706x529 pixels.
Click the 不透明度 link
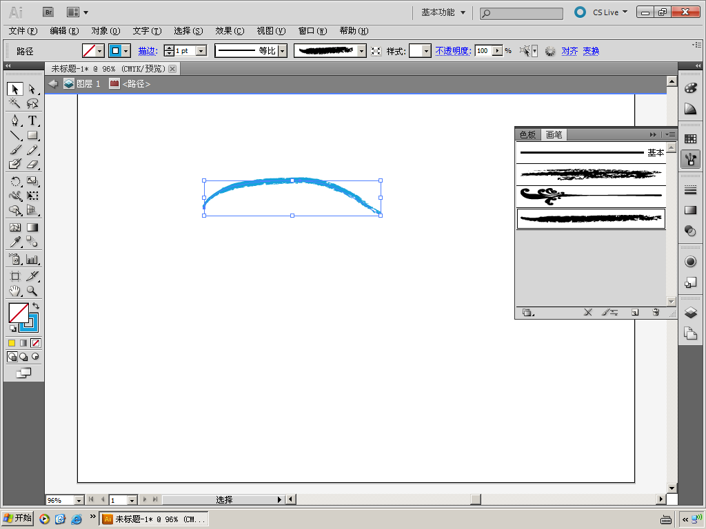[x=453, y=51]
